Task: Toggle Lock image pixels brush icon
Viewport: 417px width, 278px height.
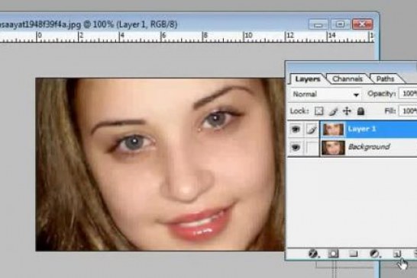Action: click(x=333, y=111)
